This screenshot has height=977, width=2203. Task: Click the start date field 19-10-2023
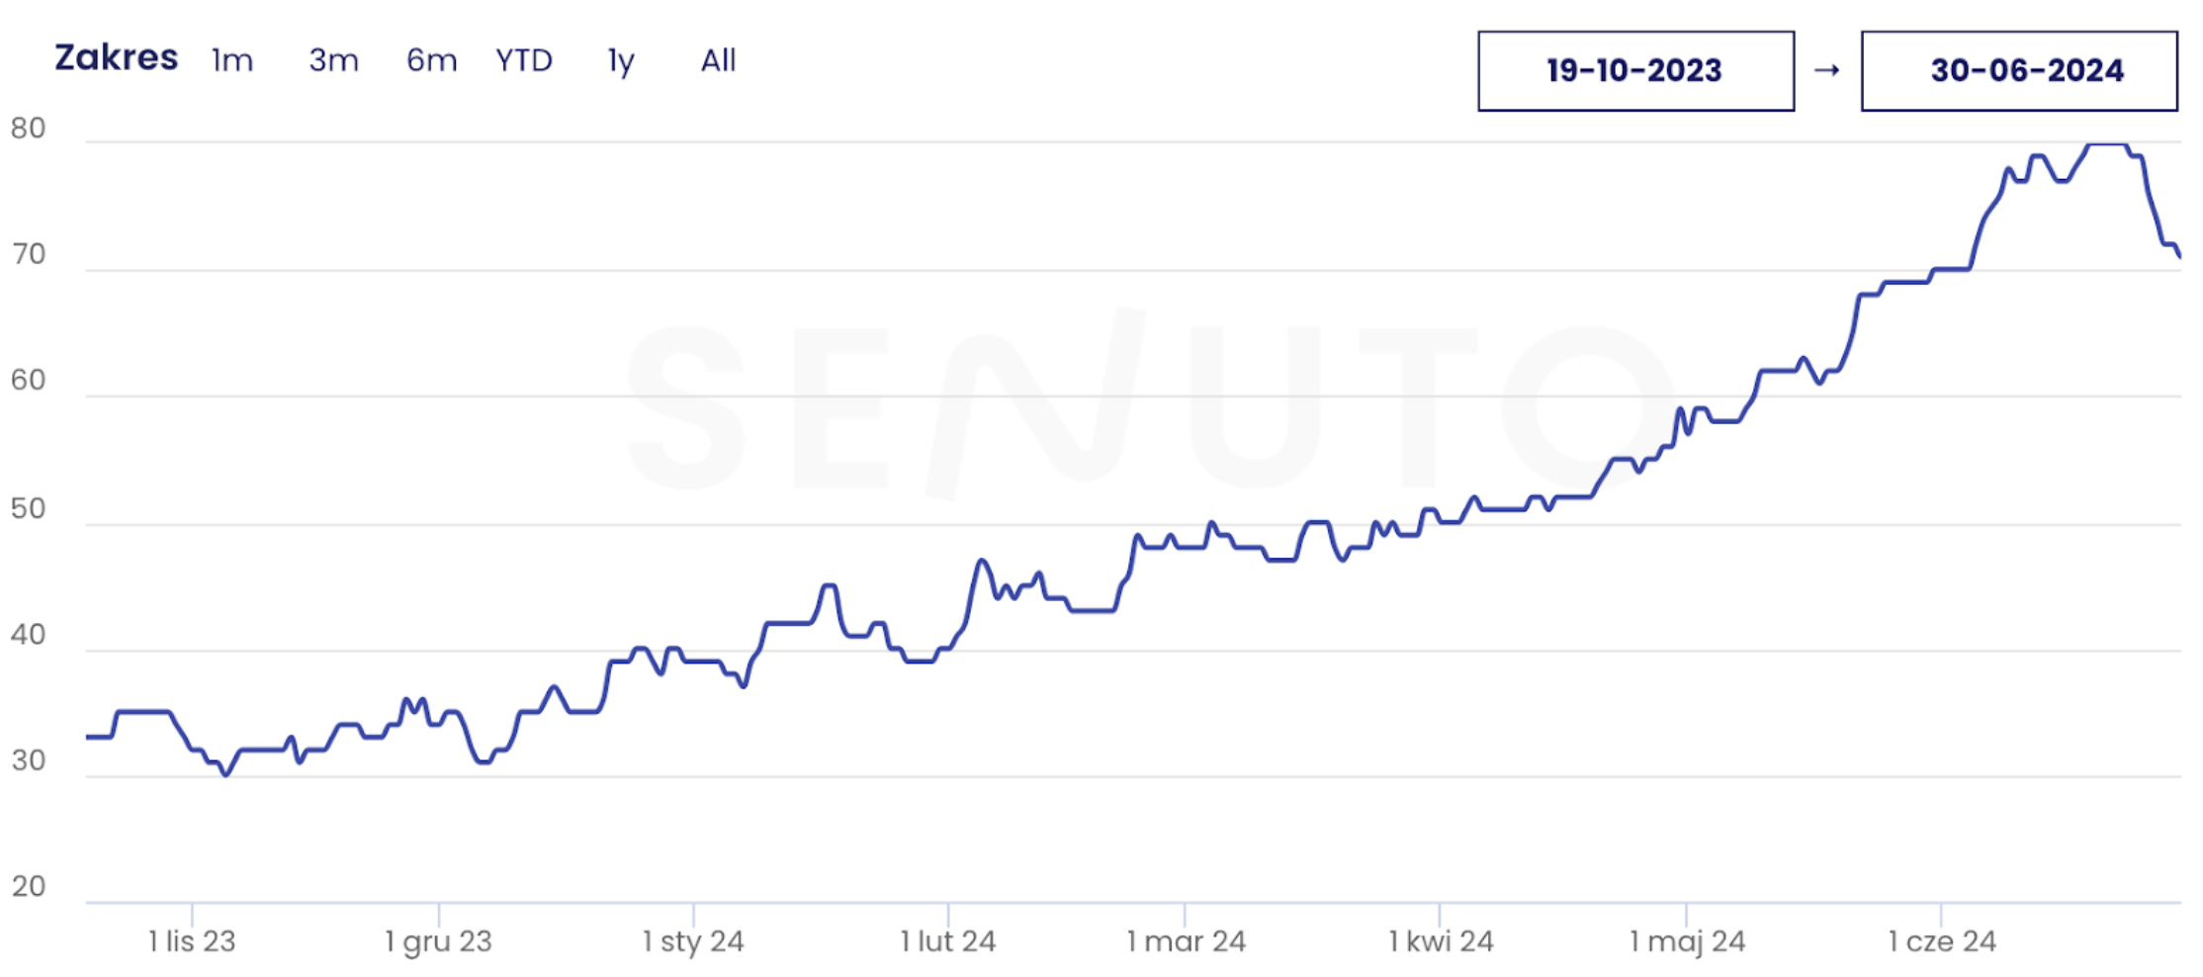tap(1635, 71)
